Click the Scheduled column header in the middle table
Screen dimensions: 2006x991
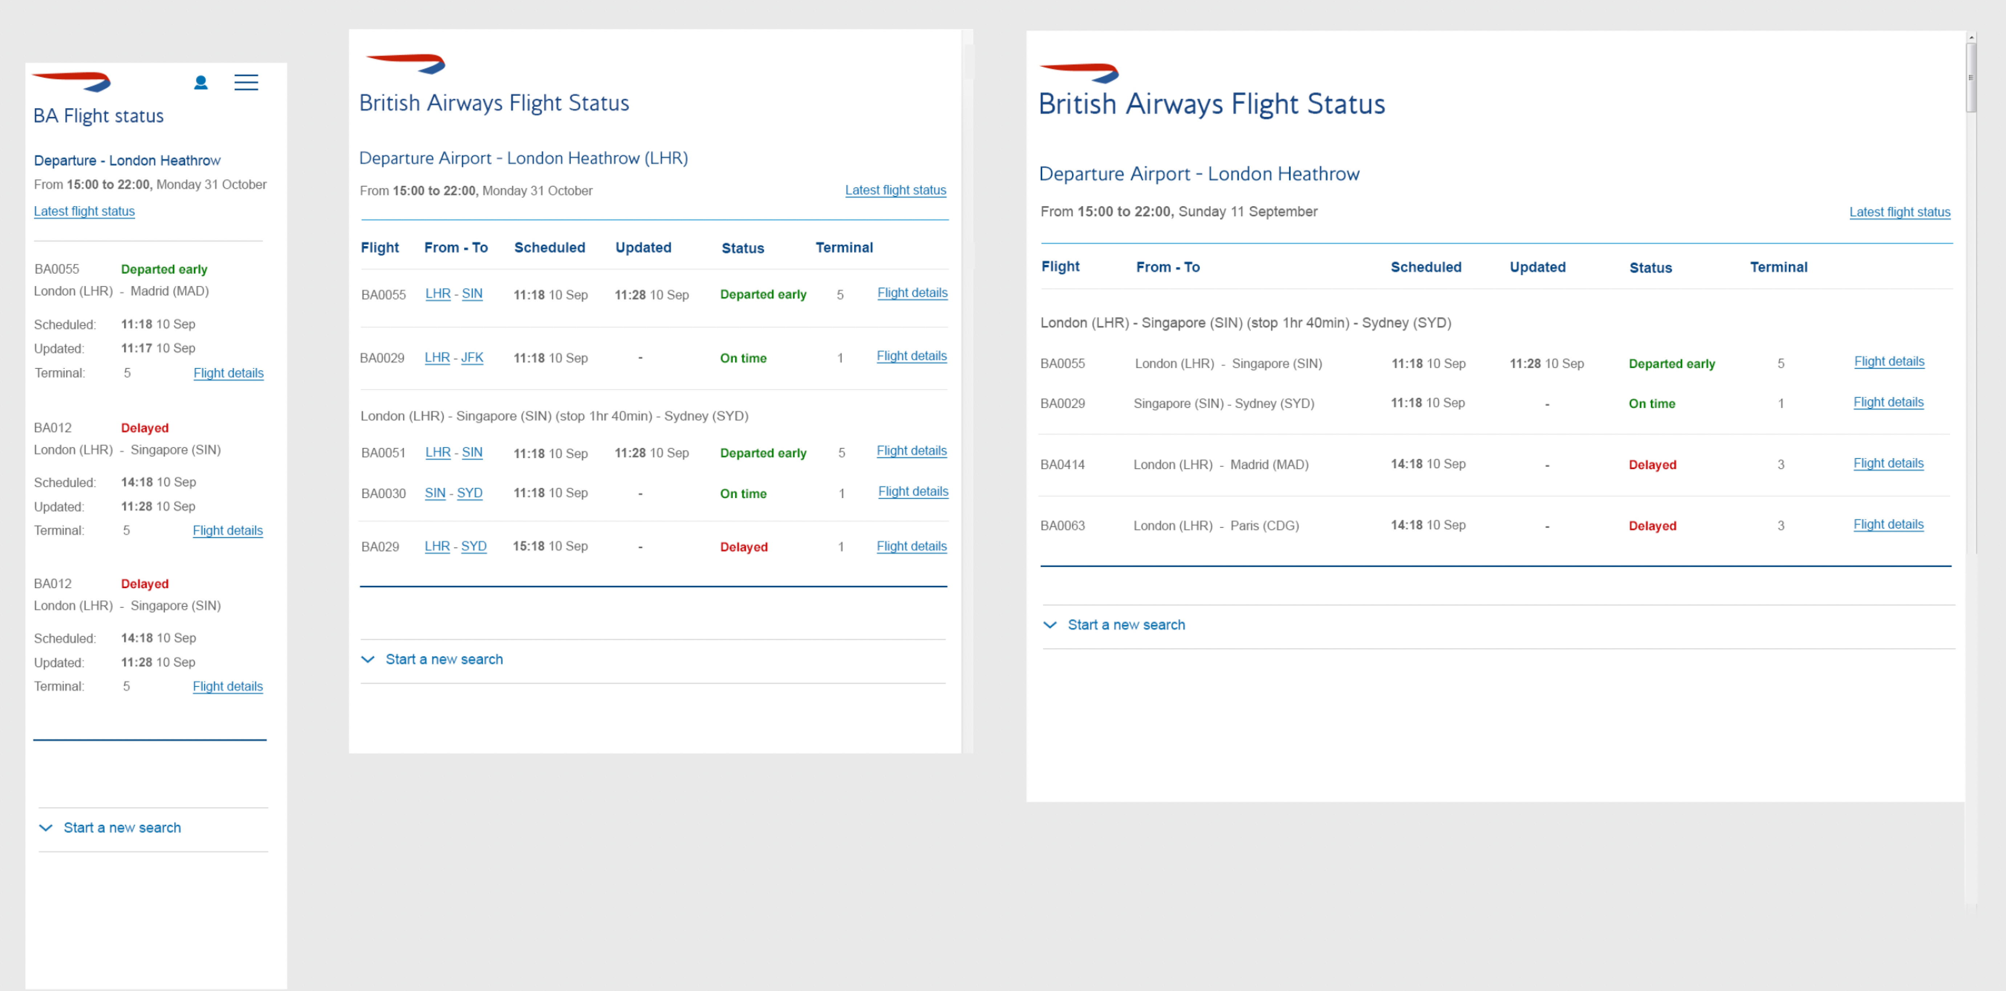549,248
